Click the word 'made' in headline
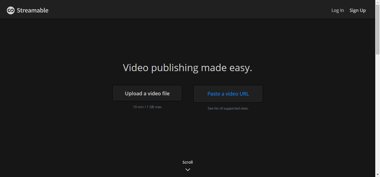This screenshot has width=380, height=177. click(x=214, y=68)
